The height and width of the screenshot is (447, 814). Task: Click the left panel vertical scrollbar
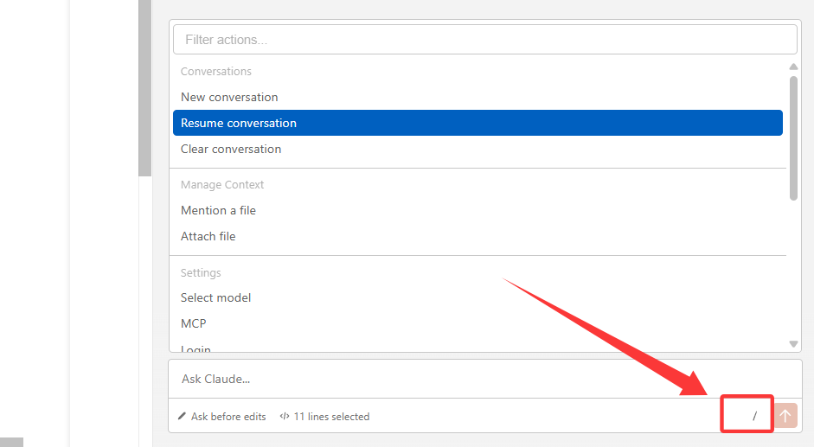pyautogui.click(x=144, y=86)
